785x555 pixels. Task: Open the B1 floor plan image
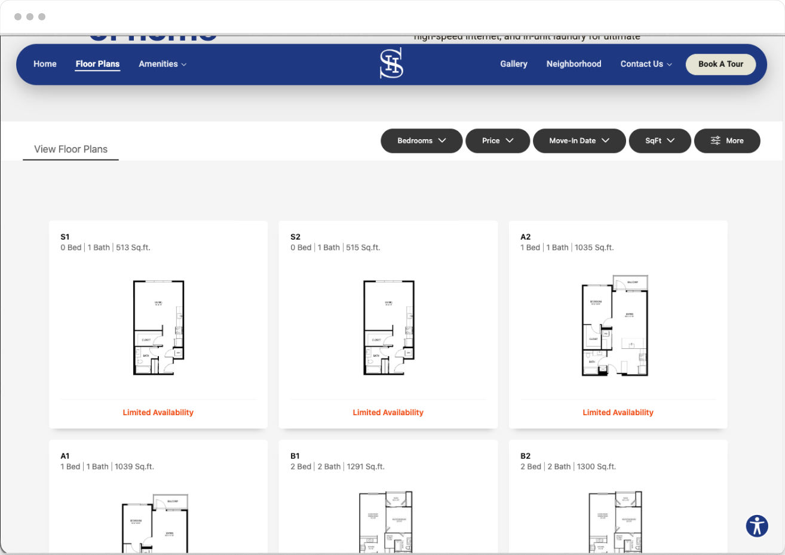386,522
